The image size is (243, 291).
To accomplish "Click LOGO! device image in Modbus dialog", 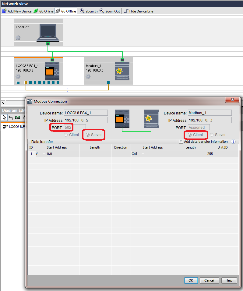I will point(122,119).
